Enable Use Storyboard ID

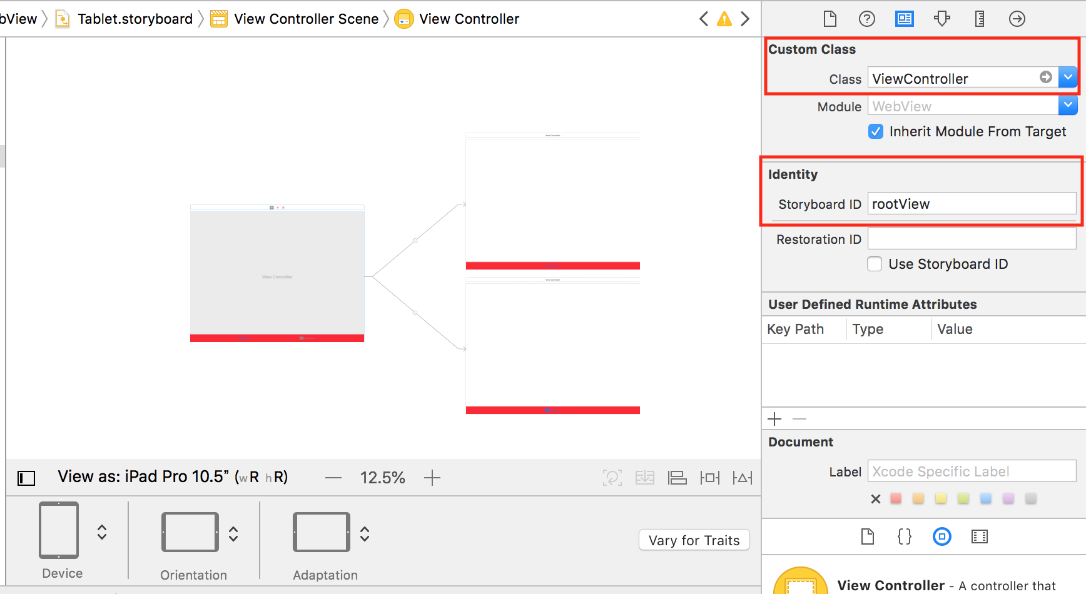coord(874,264)
